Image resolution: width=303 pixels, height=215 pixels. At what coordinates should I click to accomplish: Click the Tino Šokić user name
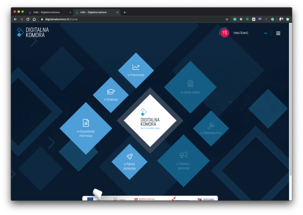coord(241,33)
